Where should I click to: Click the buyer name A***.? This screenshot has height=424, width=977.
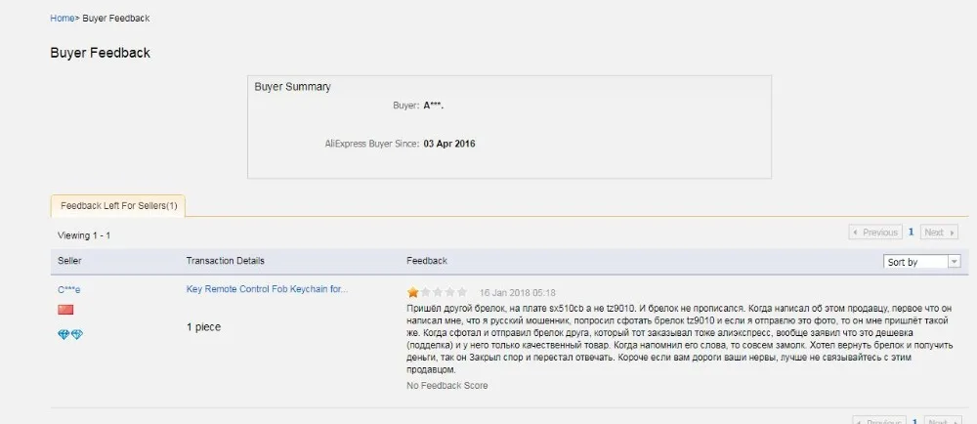click(x=434, y=106)
